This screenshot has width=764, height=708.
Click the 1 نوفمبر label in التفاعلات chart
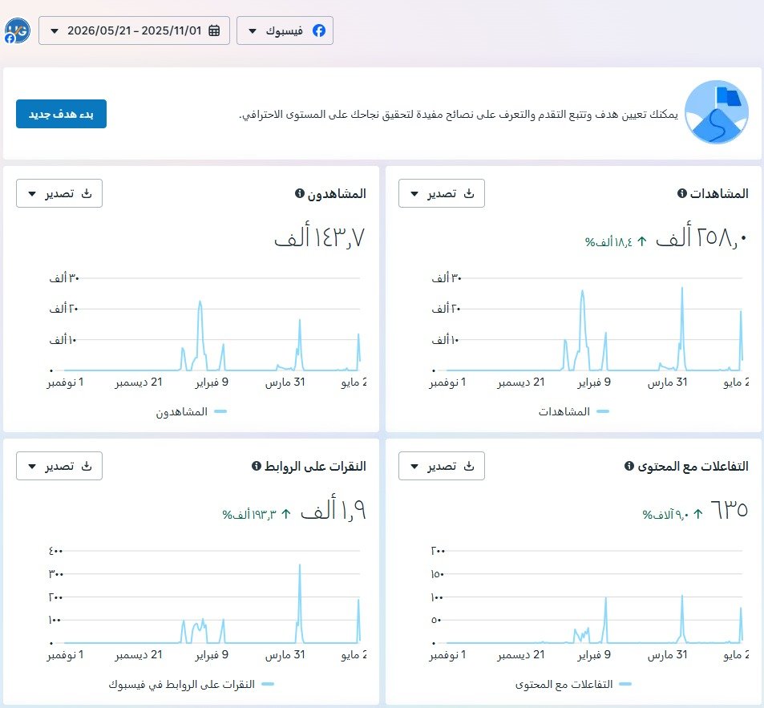(x=447, y=655)
